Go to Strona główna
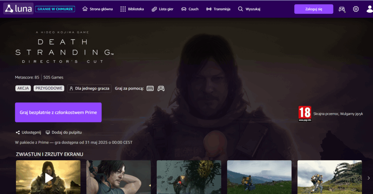373x194 pixels. (x=98, y=9)
